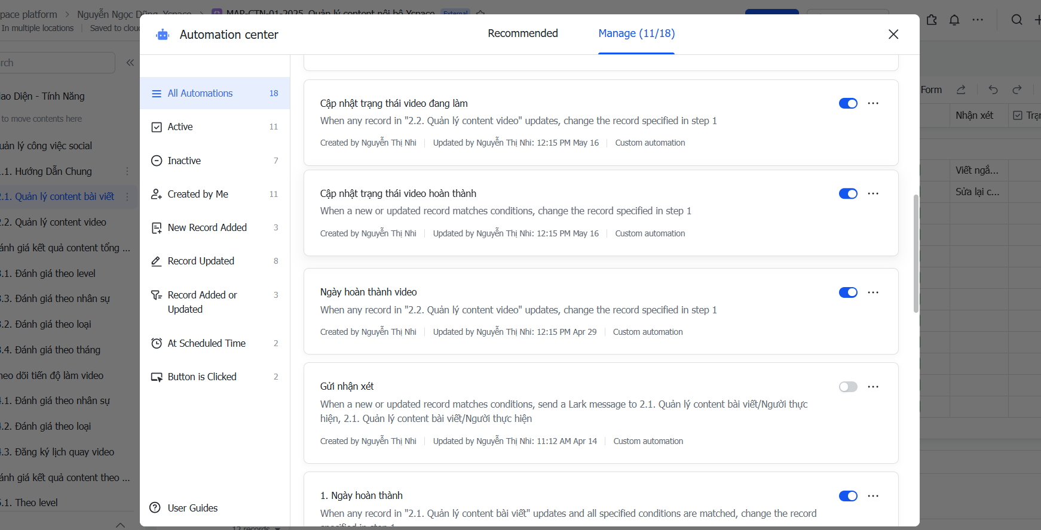Open 'Gửi nhận xét' automation title
This screenshot has height=530, width=1041.
pos(347,386)
